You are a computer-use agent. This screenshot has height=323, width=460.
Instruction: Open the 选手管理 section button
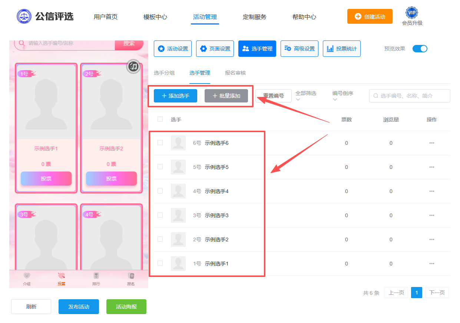[257, 49]
